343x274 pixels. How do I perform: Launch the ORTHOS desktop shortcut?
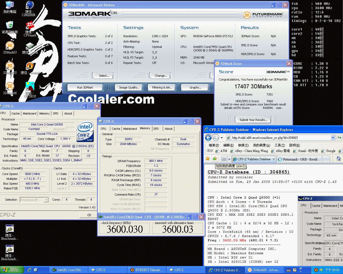(x=30, y=87)
